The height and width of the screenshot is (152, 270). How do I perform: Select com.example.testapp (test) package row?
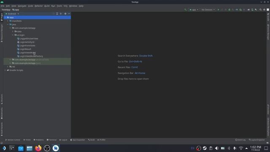coord(37,63)
